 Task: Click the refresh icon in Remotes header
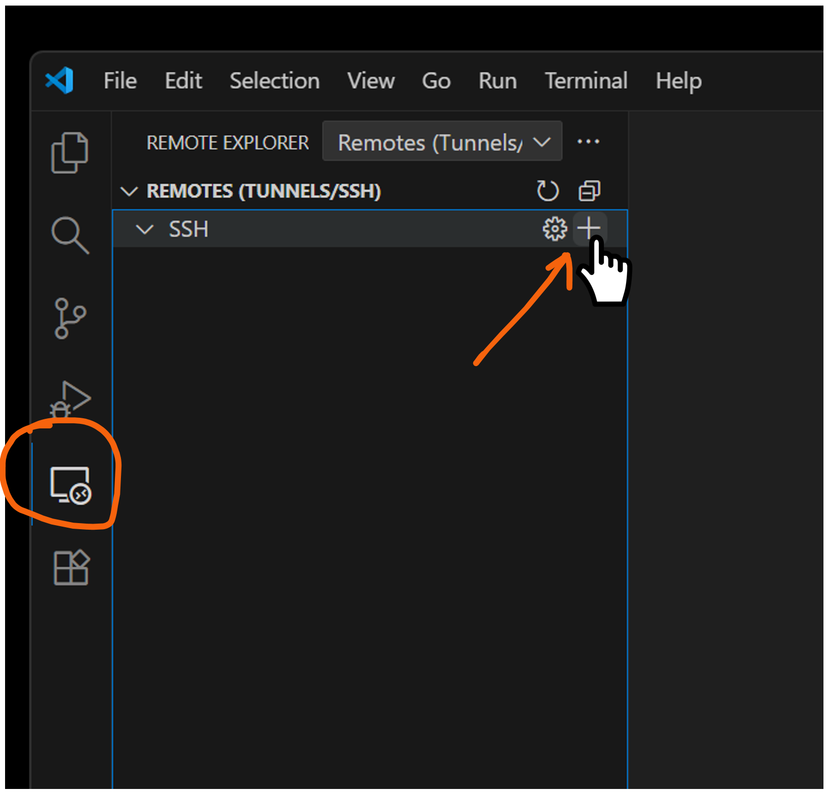click(x=547, y=191)
